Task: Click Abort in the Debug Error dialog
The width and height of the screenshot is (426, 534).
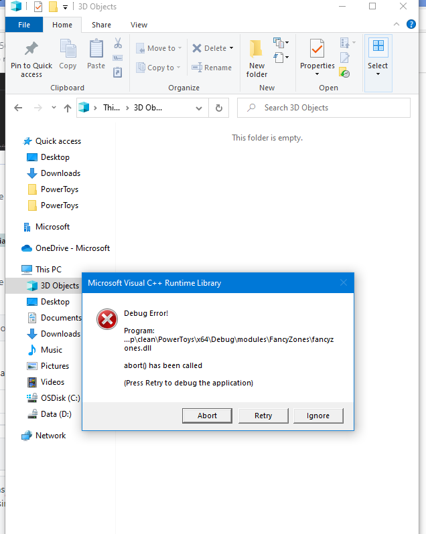Action: tap(207, 416)
